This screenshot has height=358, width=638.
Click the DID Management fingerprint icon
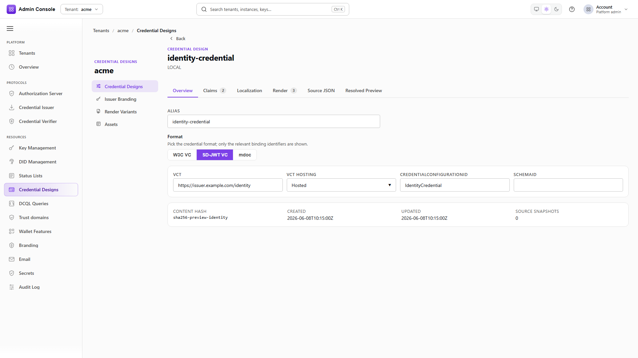tap(12, 162)
